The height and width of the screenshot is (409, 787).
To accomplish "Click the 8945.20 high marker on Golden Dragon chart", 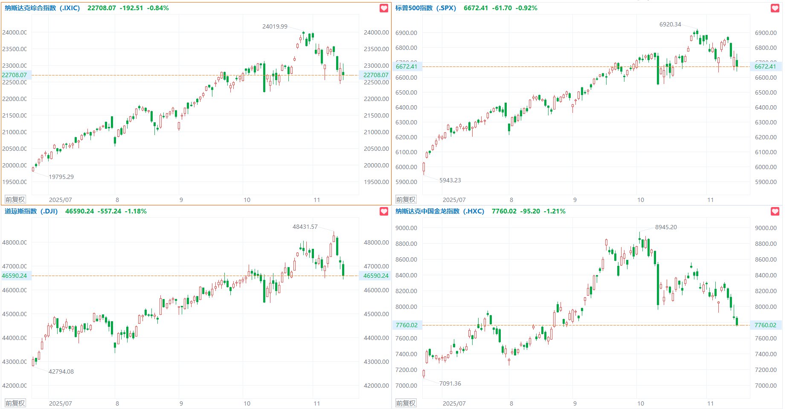I will pos(666,227).
